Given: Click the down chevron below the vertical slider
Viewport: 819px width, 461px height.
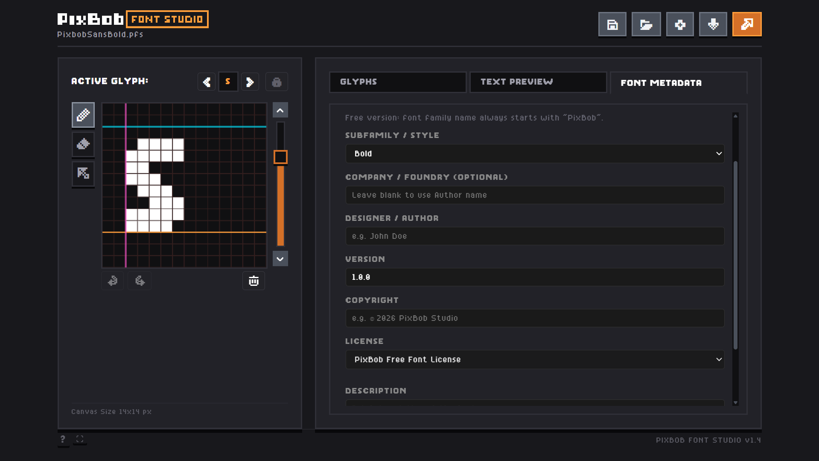Looking at the screenshot, I should click(280, 258).
